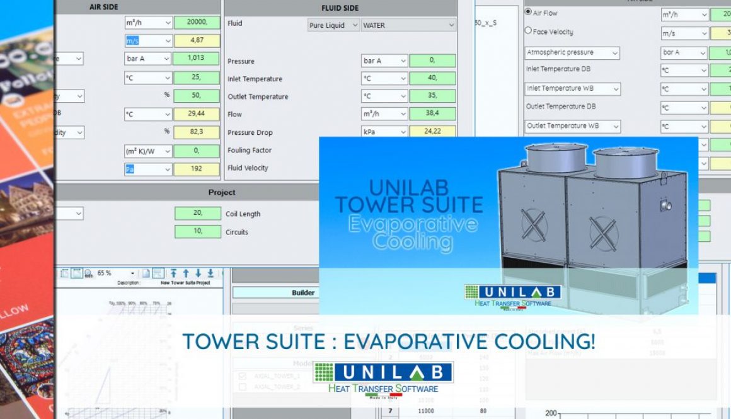This screenshot has width=731, height=419.
Task: Click the move down arrow icon
Action: tap(199, 272)
